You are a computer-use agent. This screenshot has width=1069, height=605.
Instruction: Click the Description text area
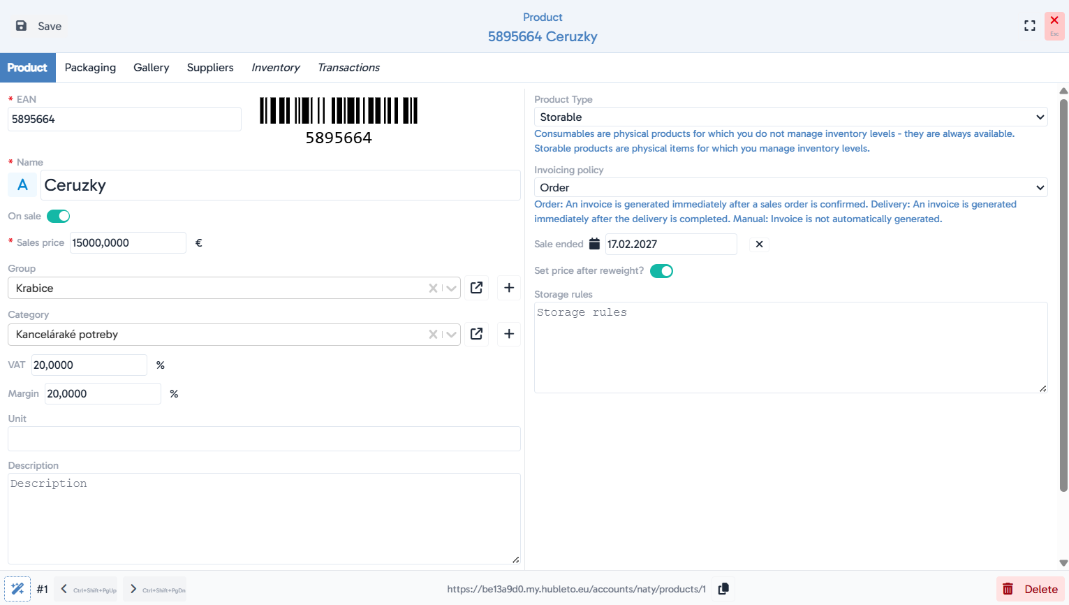click(264, 518)
